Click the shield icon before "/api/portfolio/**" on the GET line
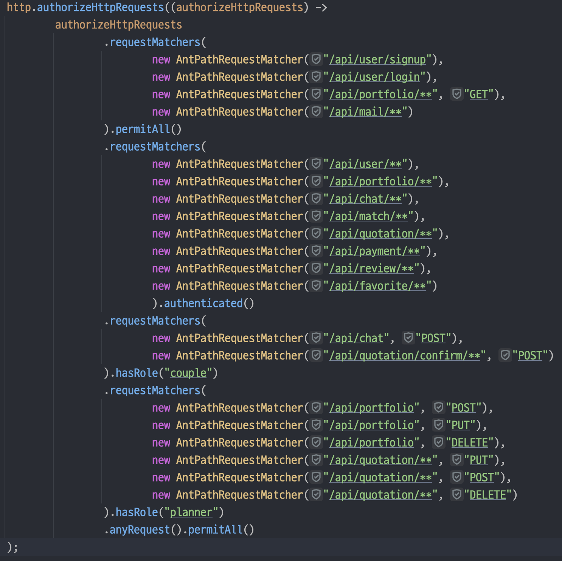This screenshot has height=561, width=562. [x=316, y=94]
